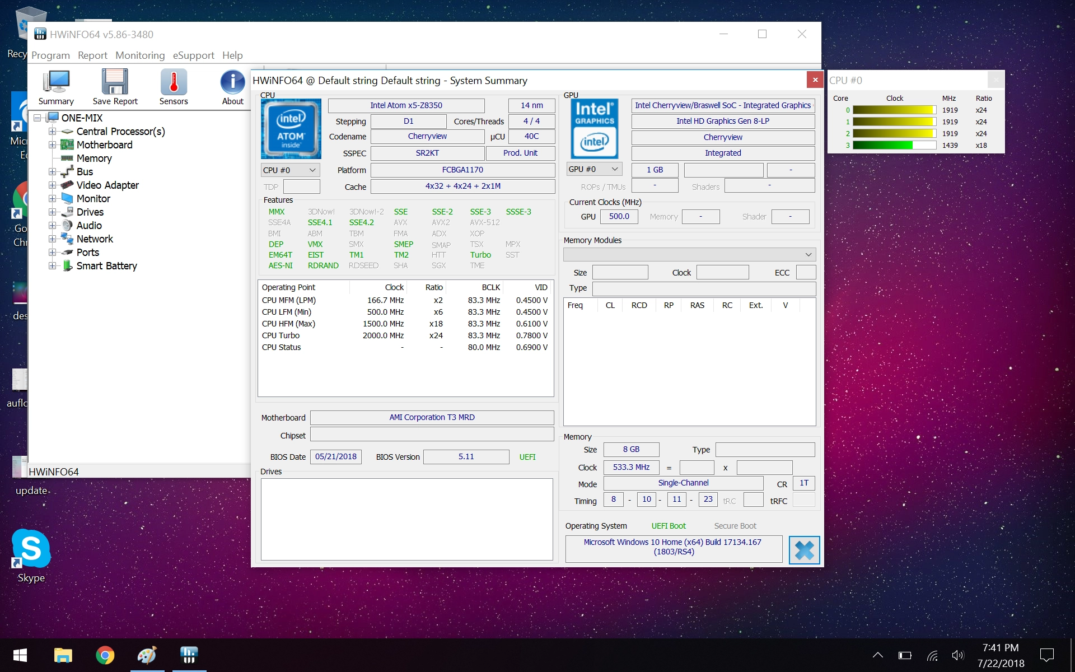Viewport: 1075px width, 672px height.
Task: Click the BIOS Date 05/21/2018 value
Action: [336, 457]
